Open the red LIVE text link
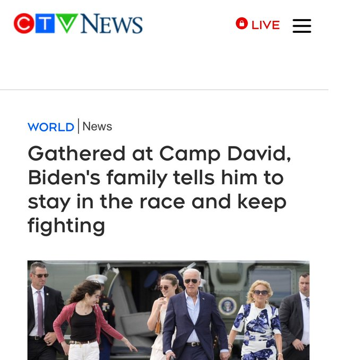The image size is (337, 360). 266,25
